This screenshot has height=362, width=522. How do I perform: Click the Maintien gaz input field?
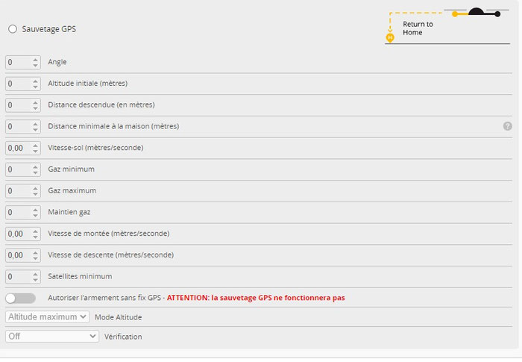coord(22,212)
